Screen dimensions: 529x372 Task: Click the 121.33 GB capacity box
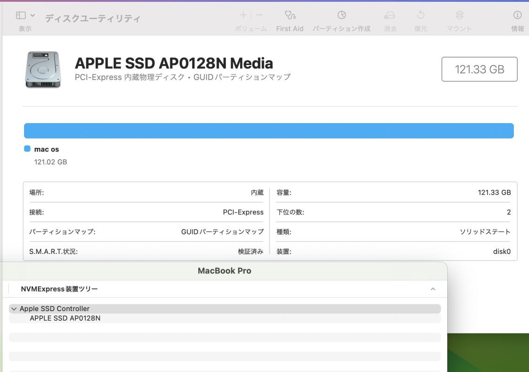tap(479, 69)
